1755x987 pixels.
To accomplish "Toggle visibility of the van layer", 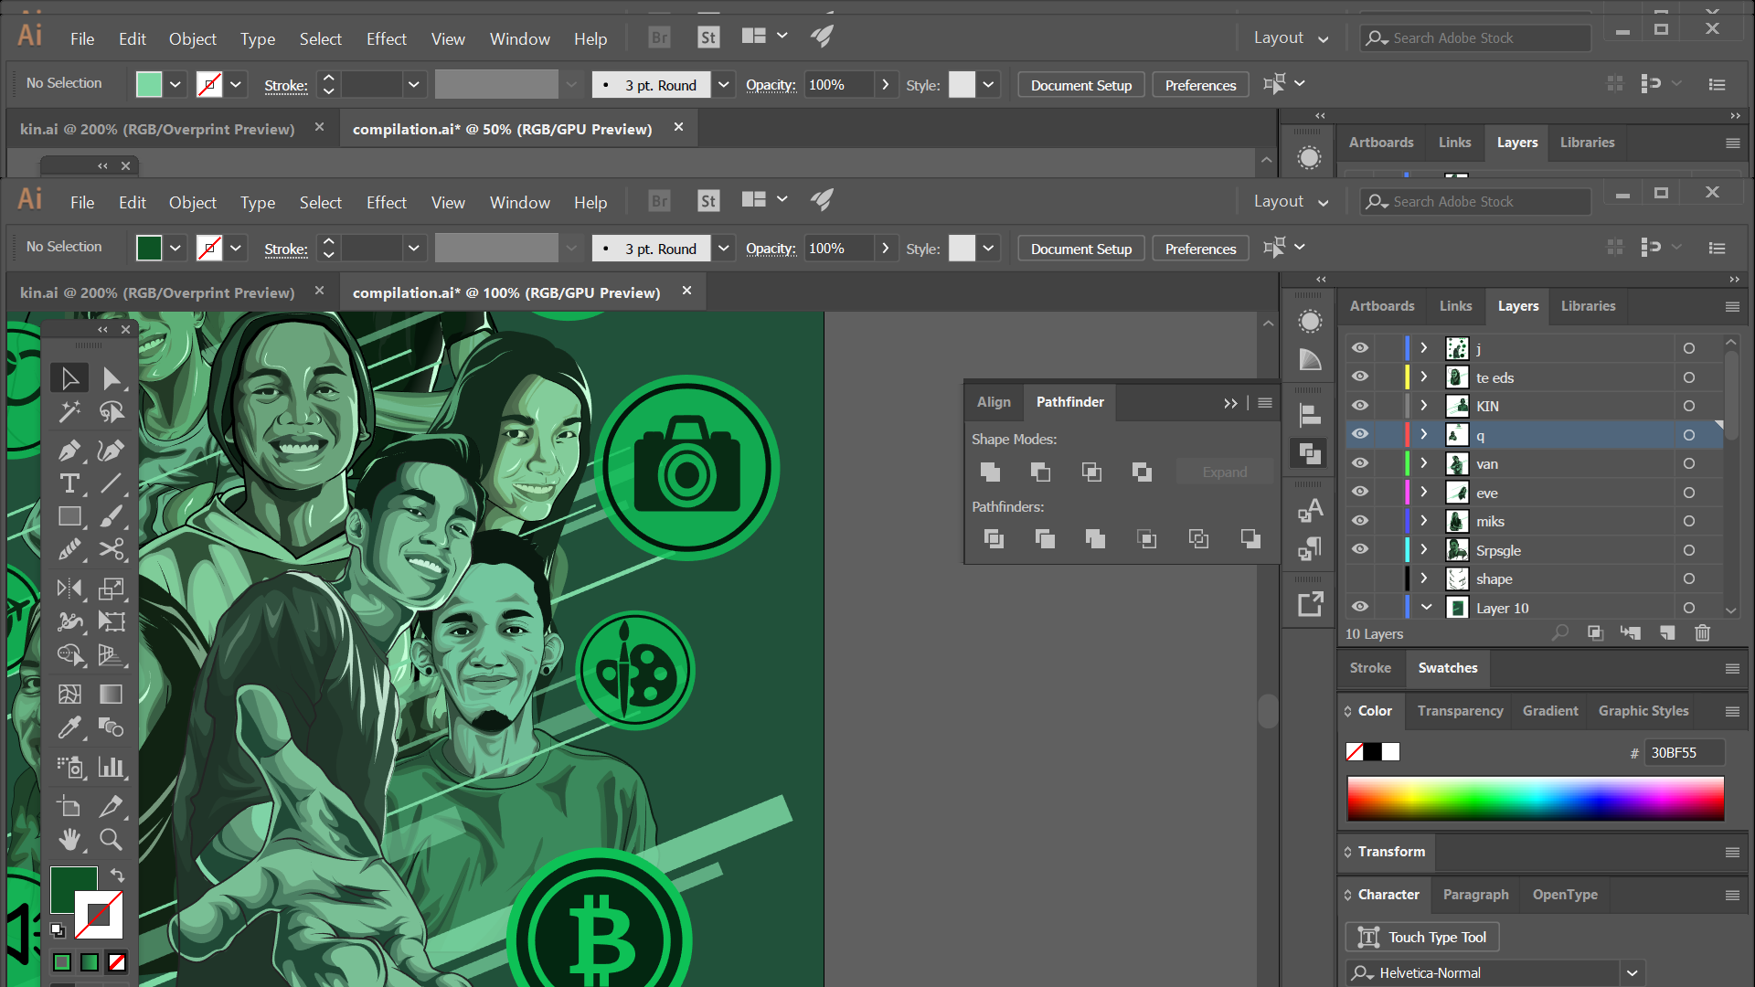I will [1360, 463].
